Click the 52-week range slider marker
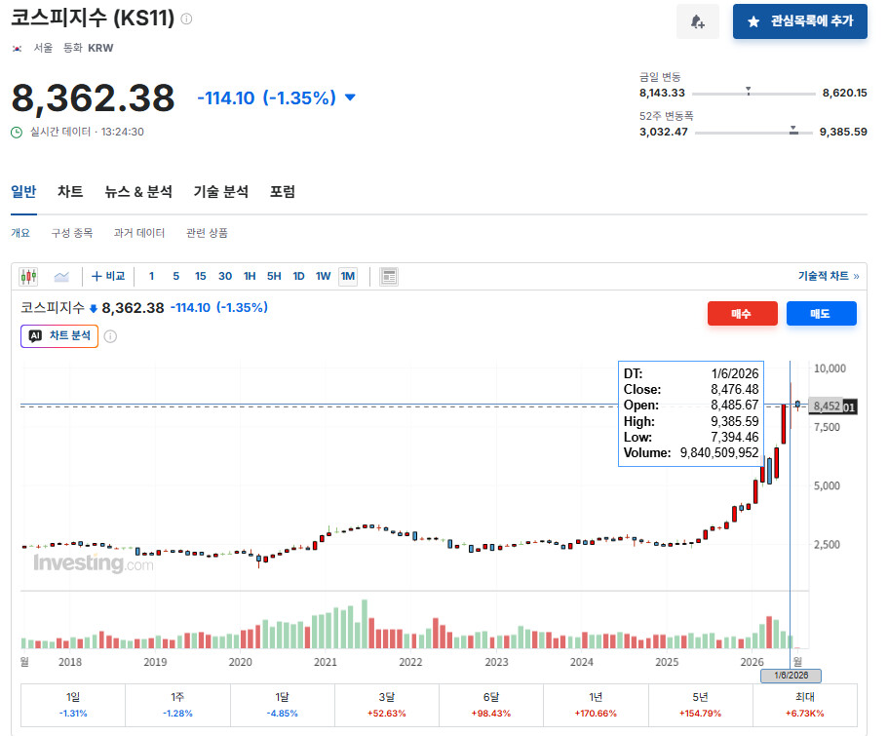 click(x=793, y=131)
